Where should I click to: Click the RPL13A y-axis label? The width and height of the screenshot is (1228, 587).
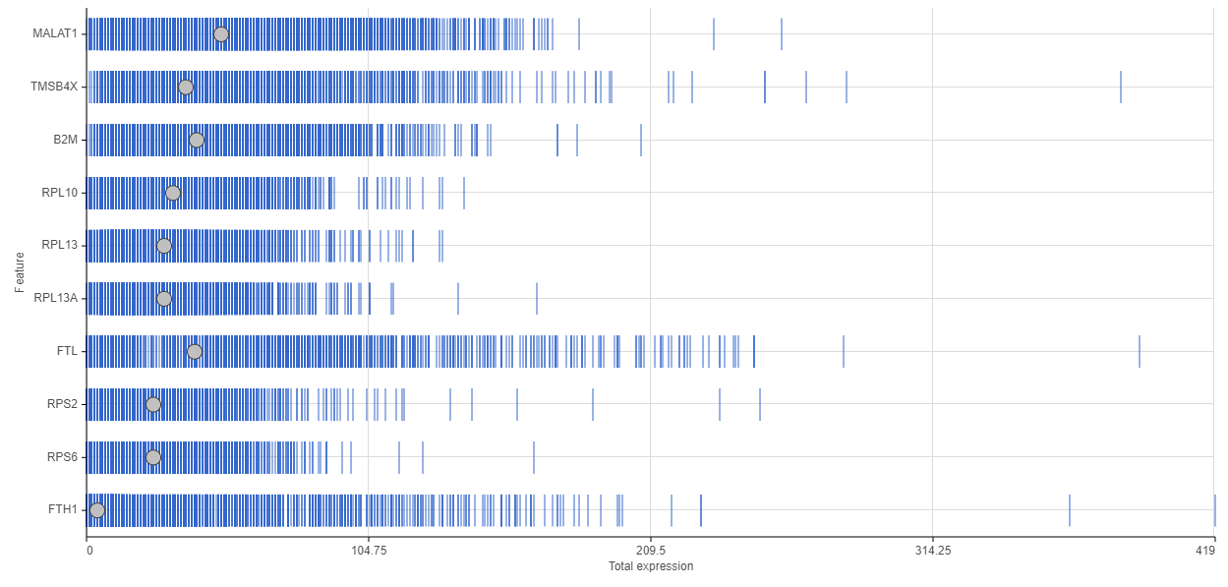pyautogui.click(x=55, y=298)
